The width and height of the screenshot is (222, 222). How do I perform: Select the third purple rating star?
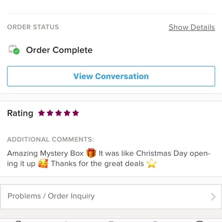[x=59, y=113]
